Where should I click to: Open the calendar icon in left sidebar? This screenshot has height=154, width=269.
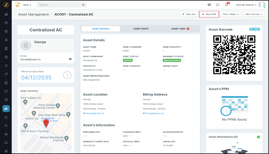tap(6, 31)
